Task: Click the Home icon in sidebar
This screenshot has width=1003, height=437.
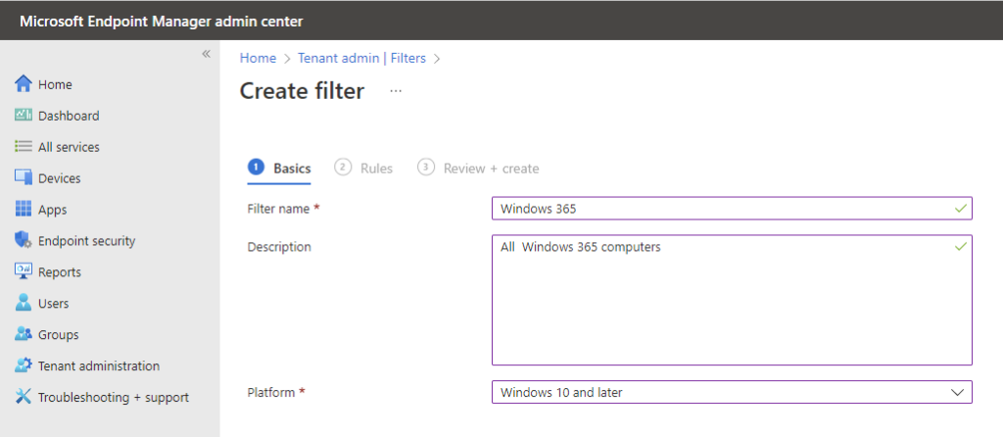Action: coord(24,84)
